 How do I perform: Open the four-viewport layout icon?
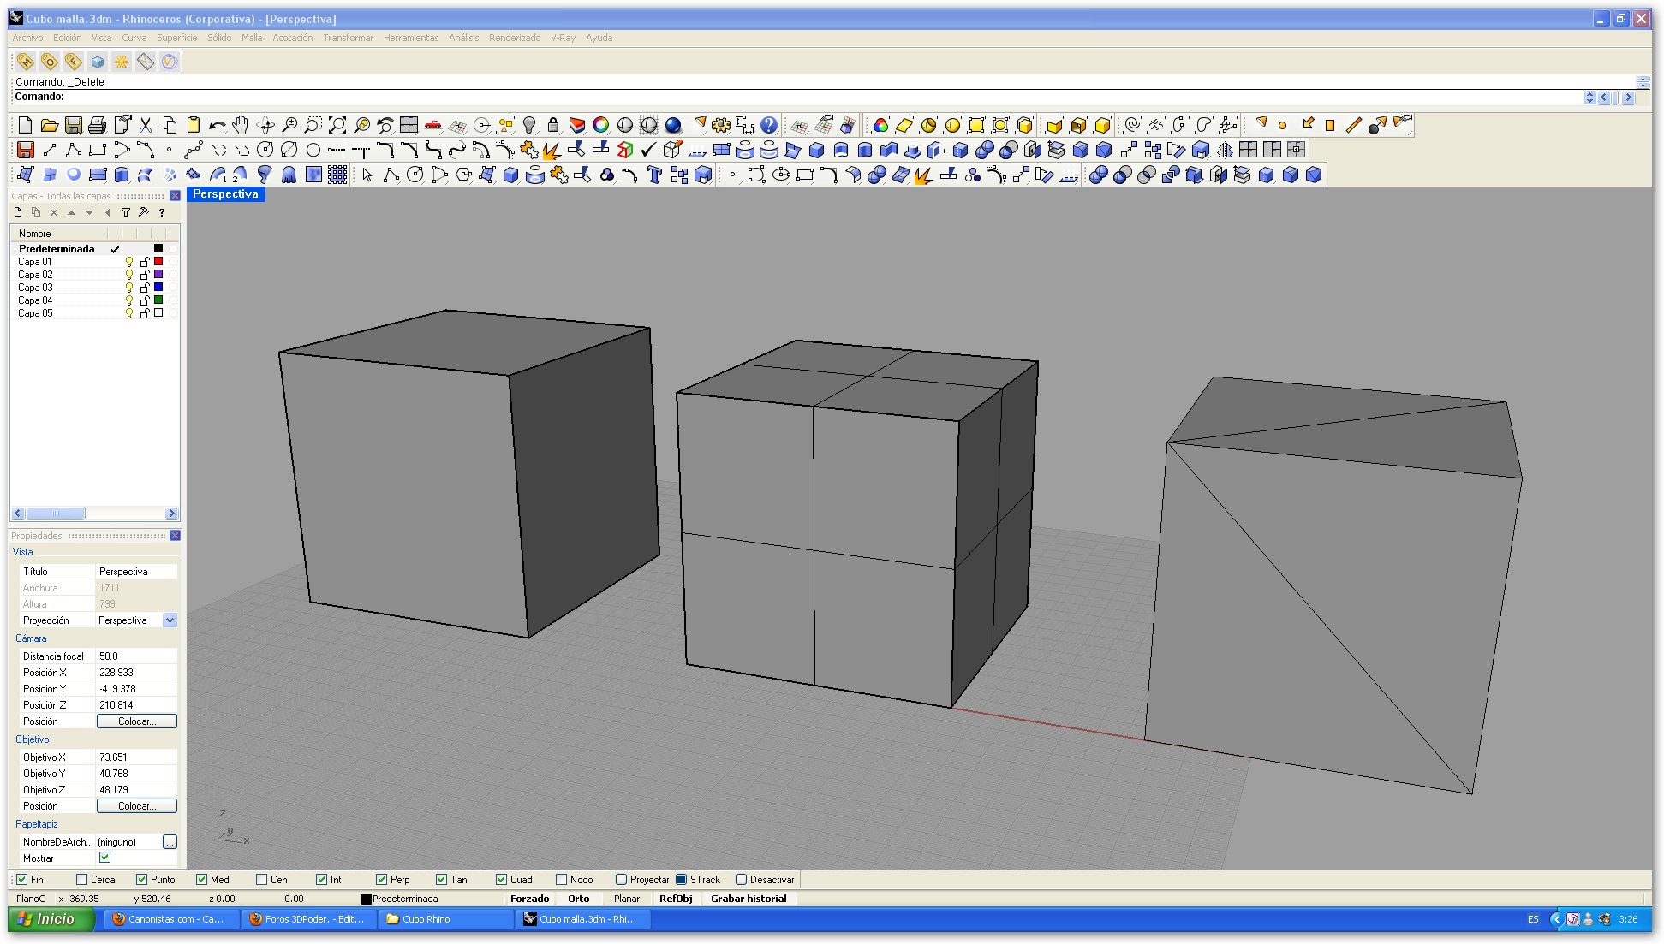pos(409,125)
